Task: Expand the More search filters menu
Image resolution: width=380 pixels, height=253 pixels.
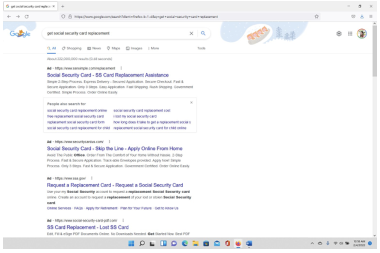Action: pyautogui.click(x=153, y=48)
